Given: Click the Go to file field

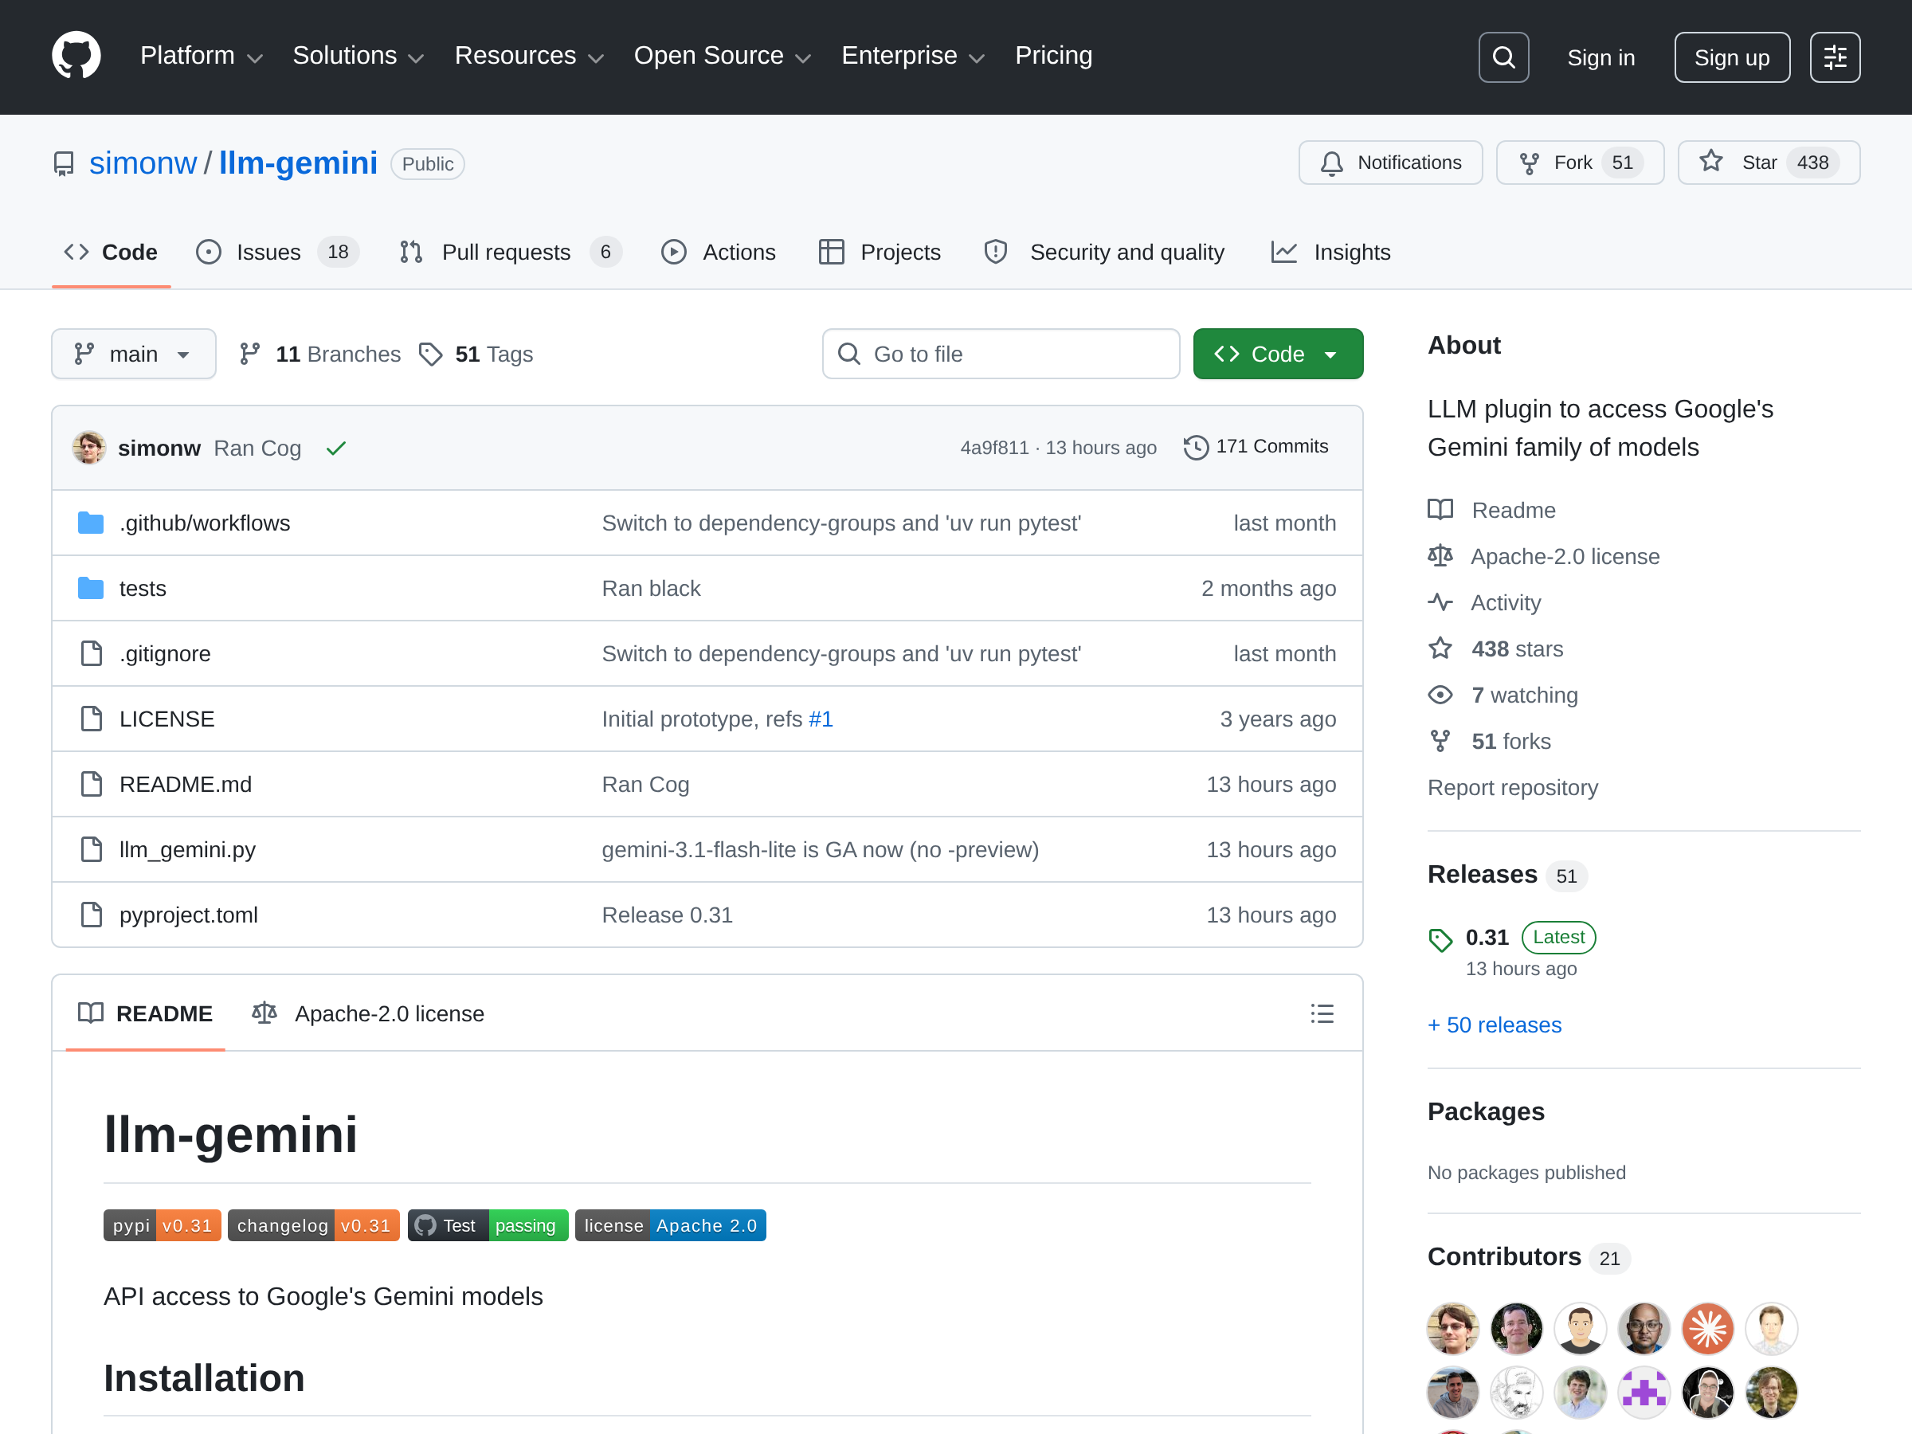Looking at the screenshot, I should click(x=1000, y=354).
